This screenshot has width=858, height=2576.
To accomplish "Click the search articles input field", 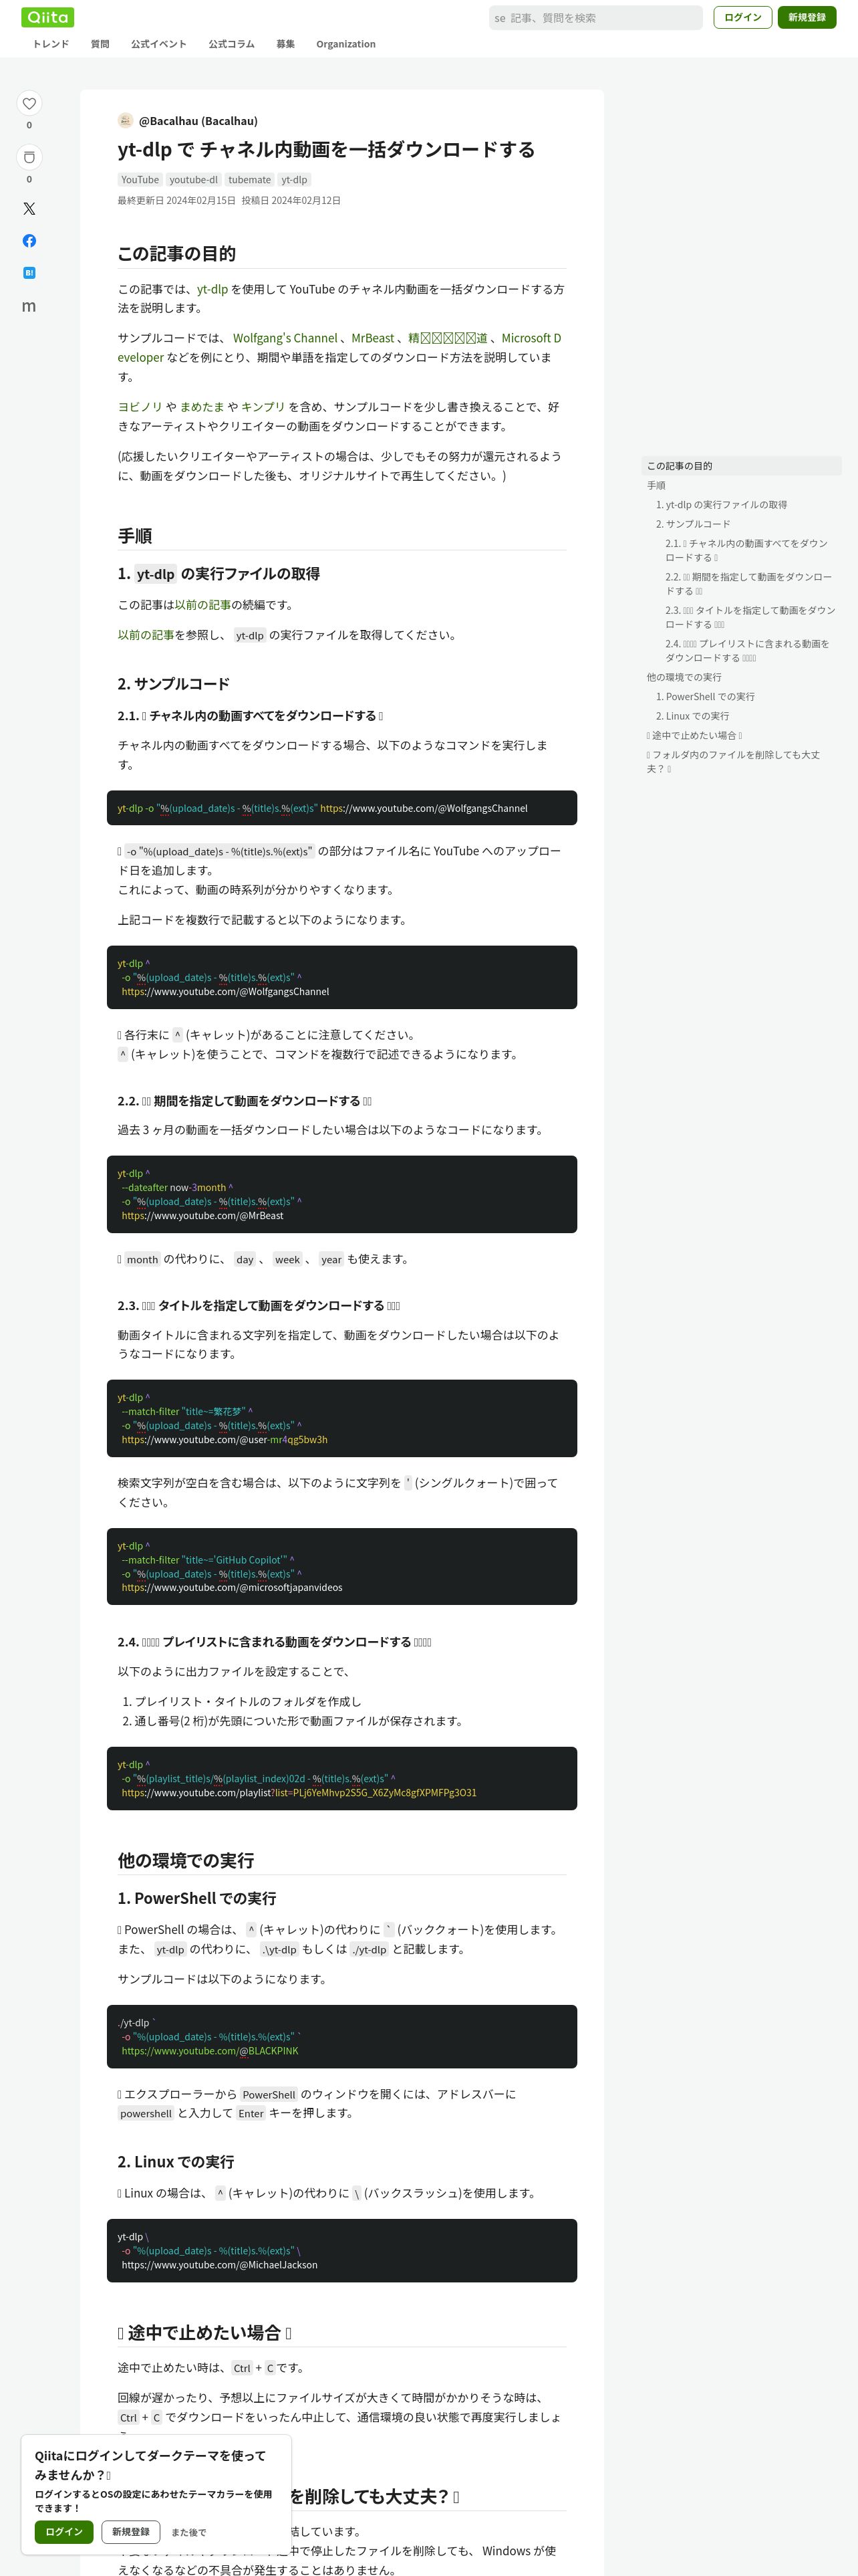I will pyautogui.click(x=595, y=18).
